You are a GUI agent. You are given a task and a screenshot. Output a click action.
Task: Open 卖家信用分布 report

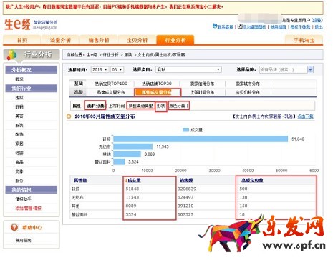[202, 84]
